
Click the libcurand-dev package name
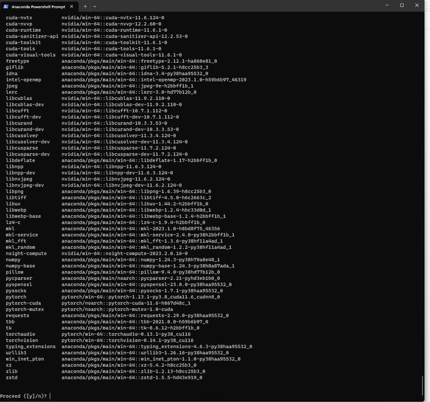click(x=25, y=129)
